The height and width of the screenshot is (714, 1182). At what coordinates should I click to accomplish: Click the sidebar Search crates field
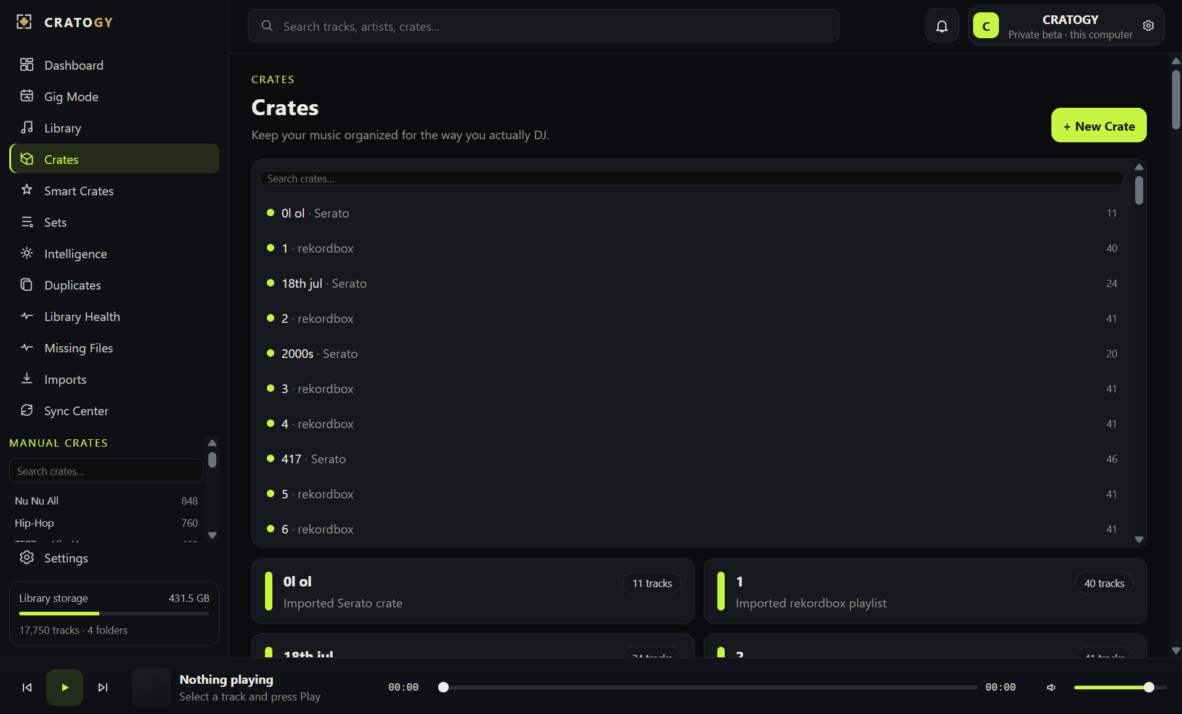(x=106, y=471)
